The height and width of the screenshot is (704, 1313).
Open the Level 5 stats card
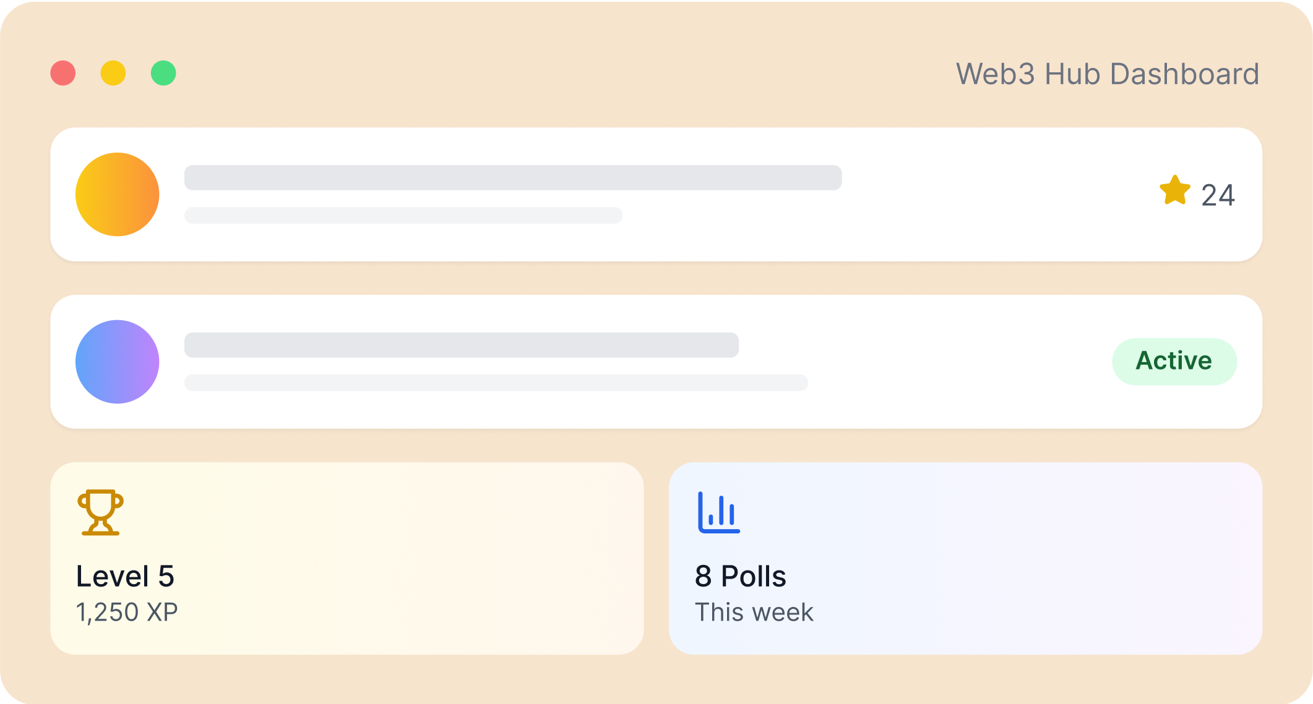[347, 558]
